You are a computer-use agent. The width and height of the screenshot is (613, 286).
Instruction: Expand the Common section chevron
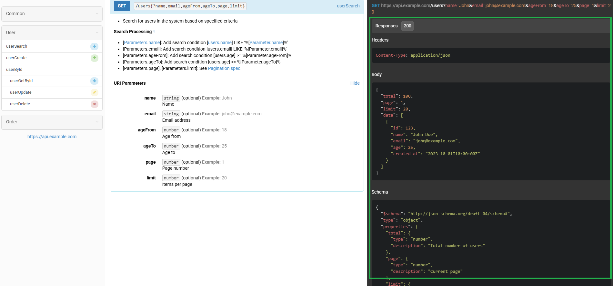click(97, 14)
